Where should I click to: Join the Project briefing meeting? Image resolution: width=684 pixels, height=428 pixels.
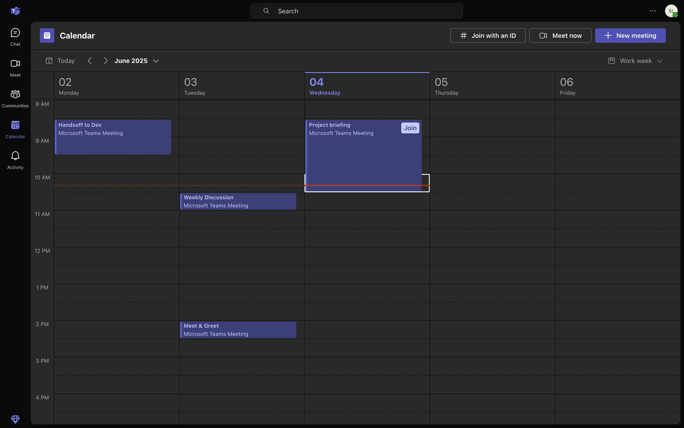pyautogui.click(x=410, y=128)
